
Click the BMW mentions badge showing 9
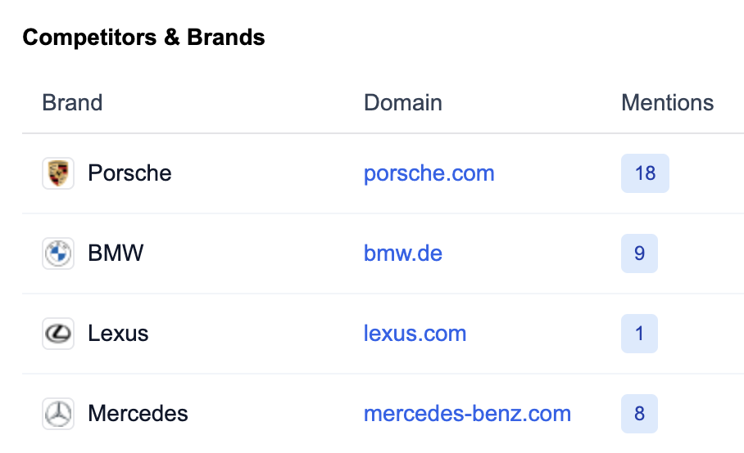coord(639,253)
